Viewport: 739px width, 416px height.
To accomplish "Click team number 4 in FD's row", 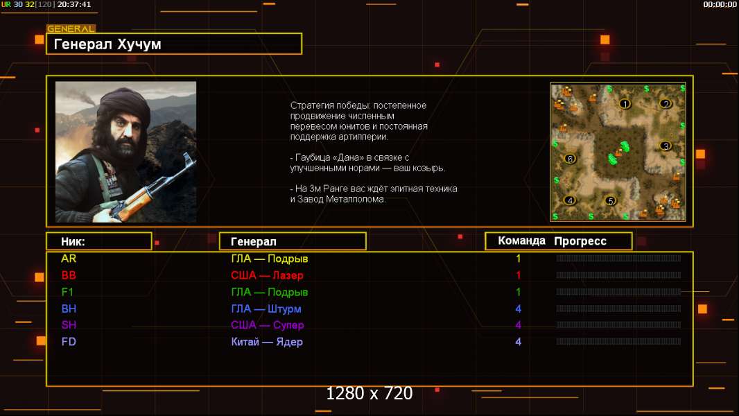I will pos(519,342).
